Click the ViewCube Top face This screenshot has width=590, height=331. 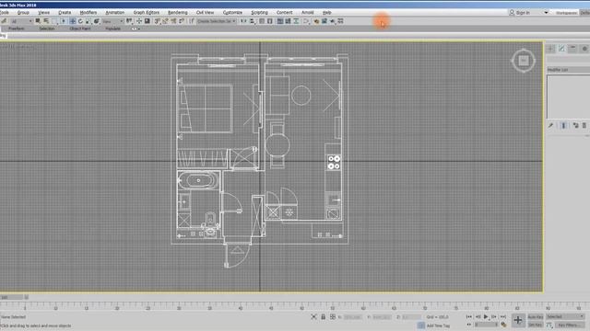tap(524, 60)
